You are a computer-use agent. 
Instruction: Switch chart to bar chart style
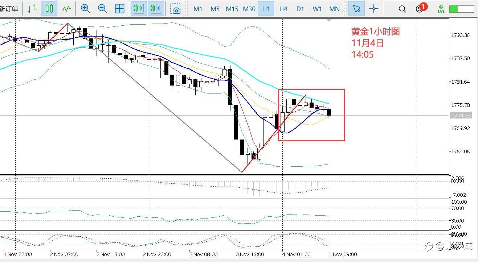pos(32,9)
